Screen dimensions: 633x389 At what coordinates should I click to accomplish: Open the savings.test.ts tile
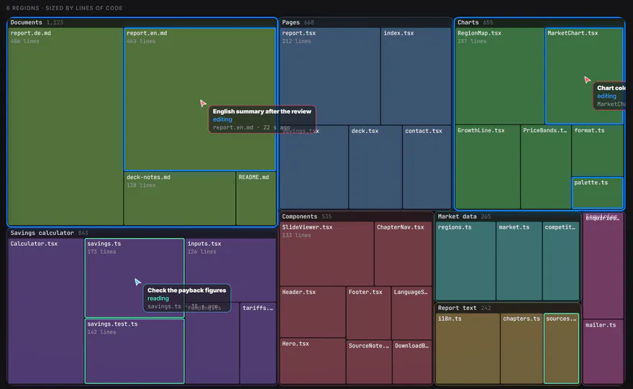(x=135, y=351)
